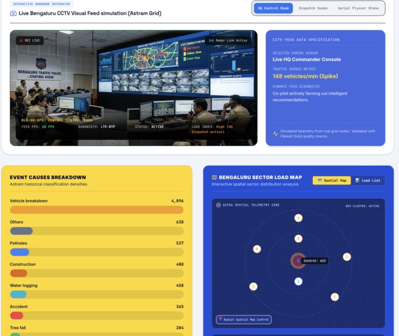Select the sector node directly above Central
The height and width of the screenshot is (336, 399).
[298, 239]
